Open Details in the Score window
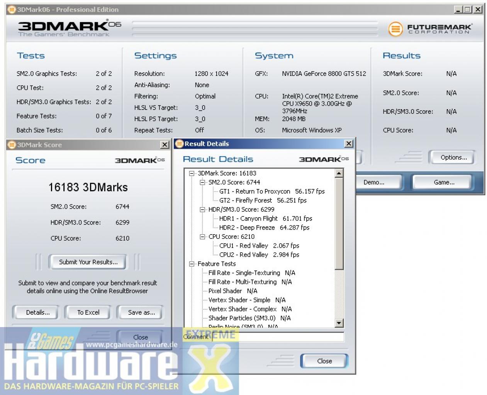 tap(37, 312)
